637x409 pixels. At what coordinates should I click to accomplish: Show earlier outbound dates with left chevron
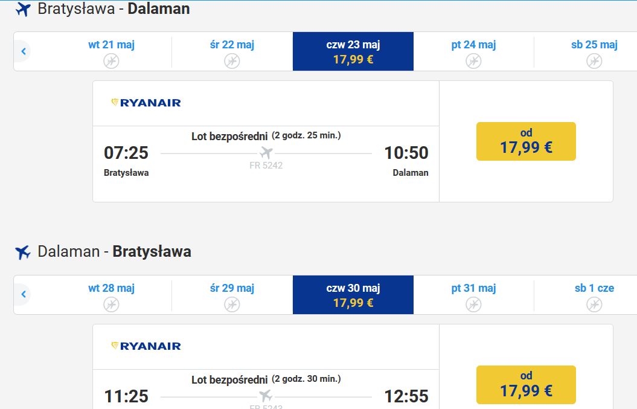click(23, 51)
